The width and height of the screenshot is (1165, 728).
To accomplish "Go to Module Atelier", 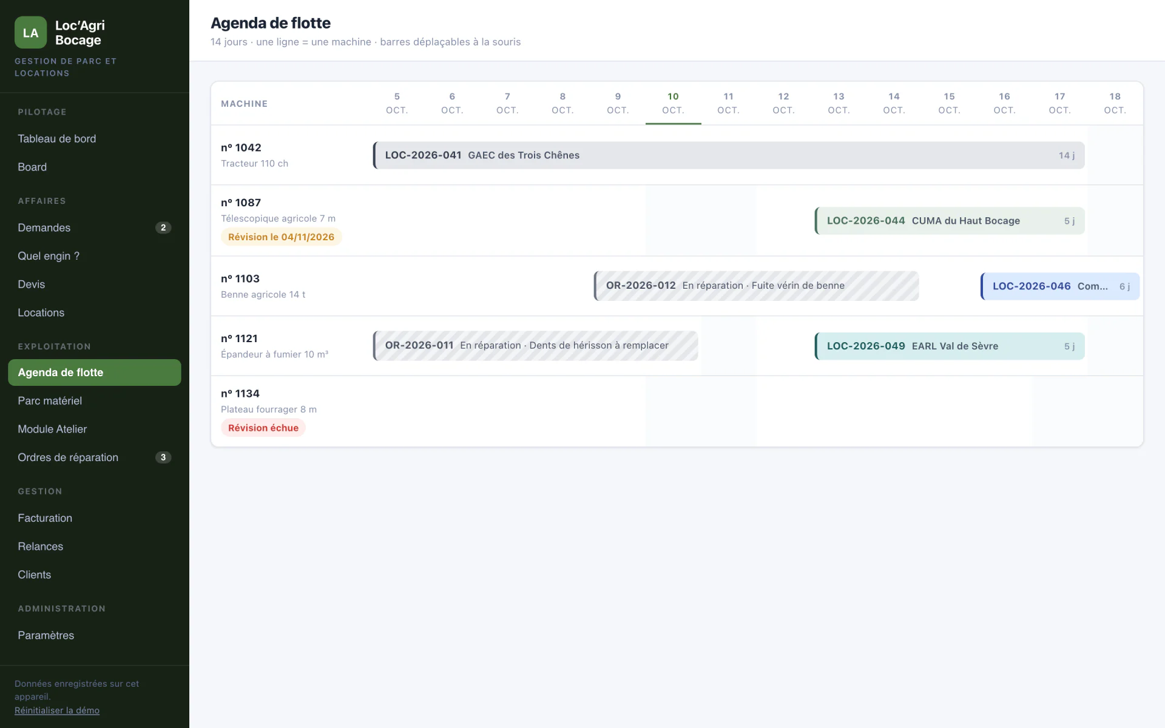I will click(x=95, y=429).
